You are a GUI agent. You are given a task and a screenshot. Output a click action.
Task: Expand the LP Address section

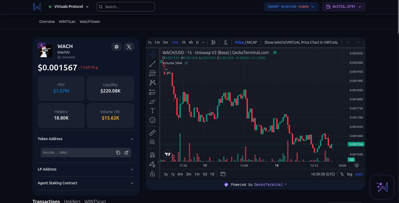tap(86, 169)
